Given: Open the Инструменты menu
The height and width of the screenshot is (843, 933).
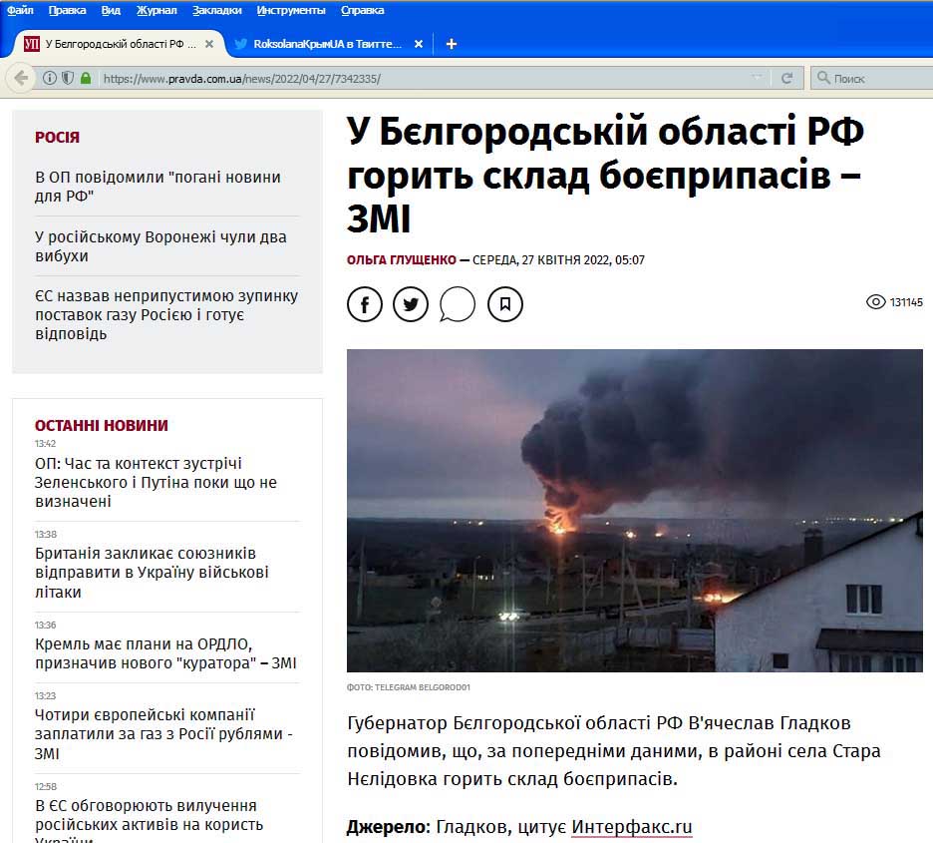Looking at the screenshot, I should point(291,10).
